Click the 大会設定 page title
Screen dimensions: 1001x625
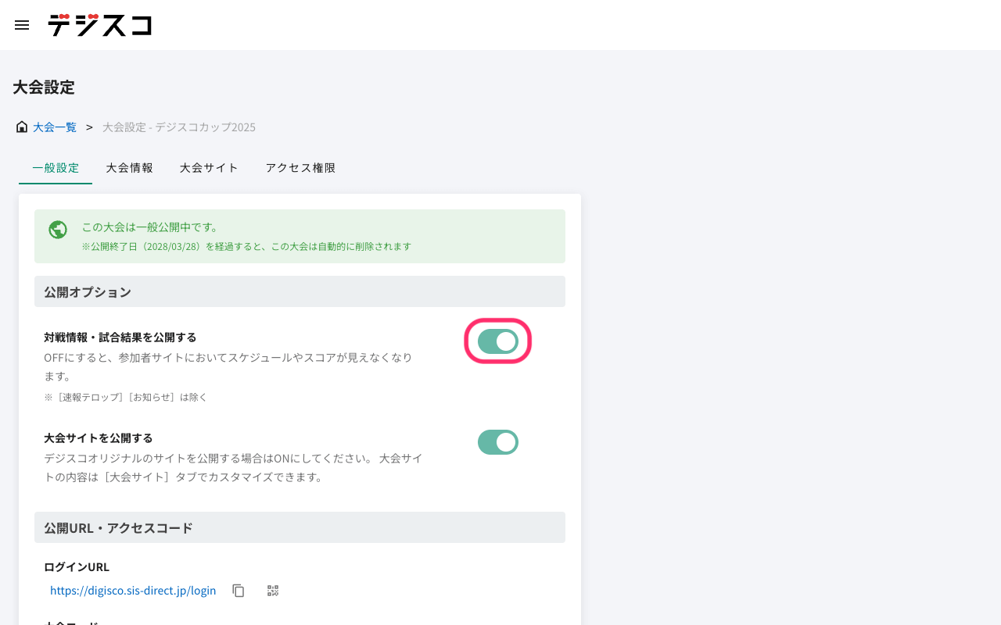(44, 87)
